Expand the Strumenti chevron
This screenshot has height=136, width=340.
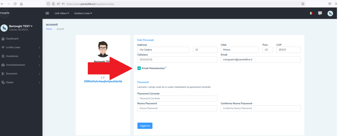pos(40,74)
